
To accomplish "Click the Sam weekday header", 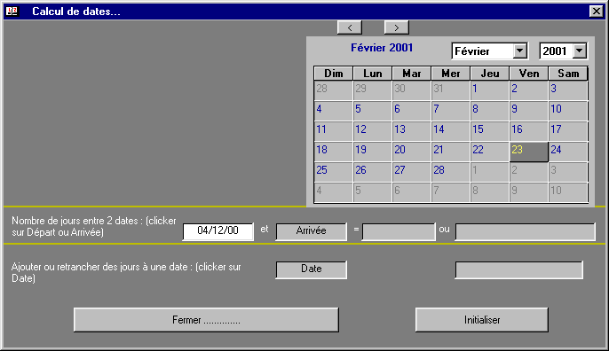I will 568,74.
